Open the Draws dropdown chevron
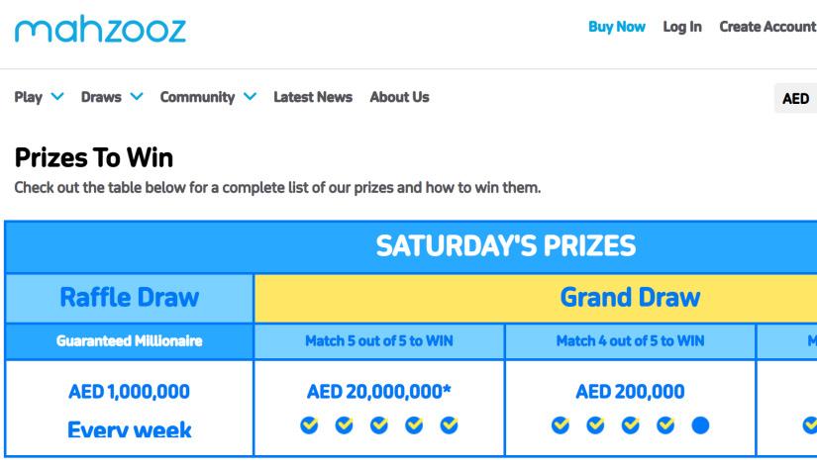The height and width of the screenshot is (471, 817). pyautogui.click(x=137, y=97)
